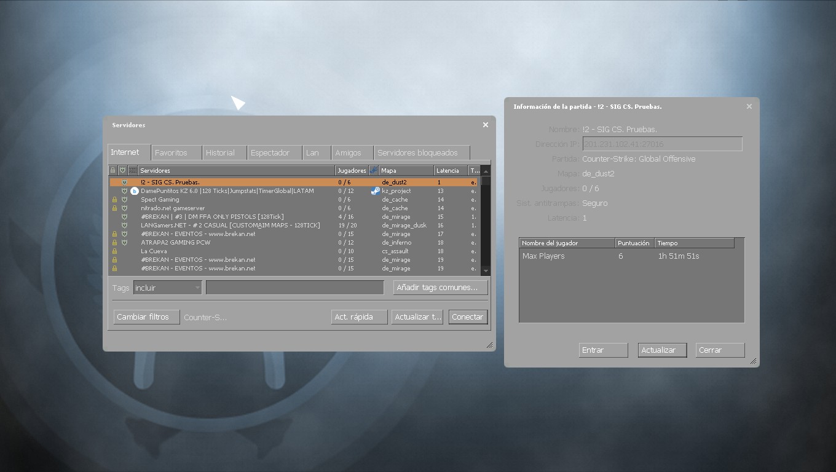Click VAC shield on ATRAPA2 GAMING PCW row

pos(124,243)
